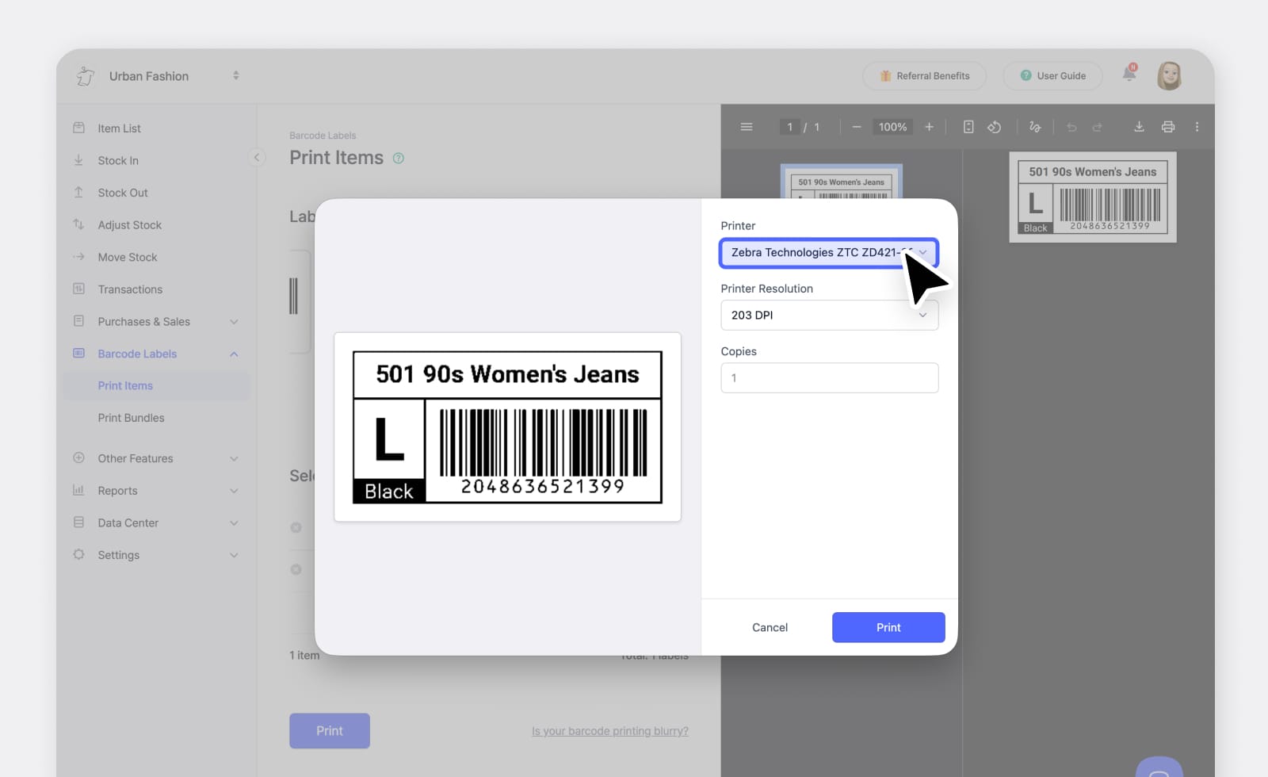Screen dimensions: 1268x777
Task: Rotate the document preview
Action: 995,126
